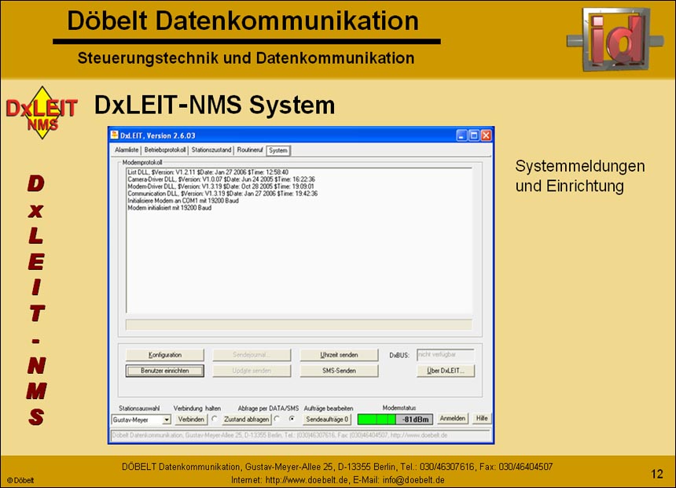Open the Betriebsprotokoll tab
The width and height of the screenshot is (676, 488).
pos(165,150)
